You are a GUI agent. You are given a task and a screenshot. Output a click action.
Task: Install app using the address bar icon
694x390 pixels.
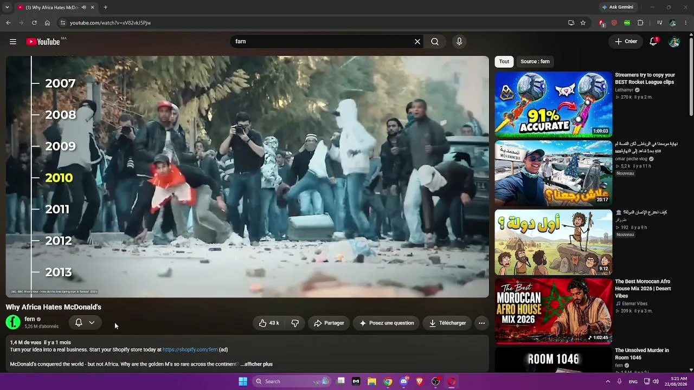571,23
